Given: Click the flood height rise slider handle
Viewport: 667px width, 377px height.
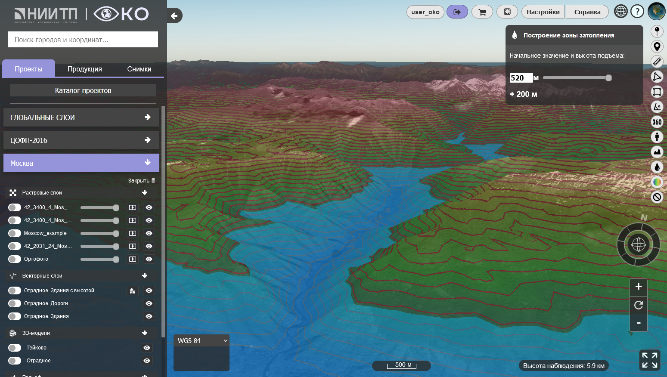Looking at the screenshot, I should click(608, 78).
